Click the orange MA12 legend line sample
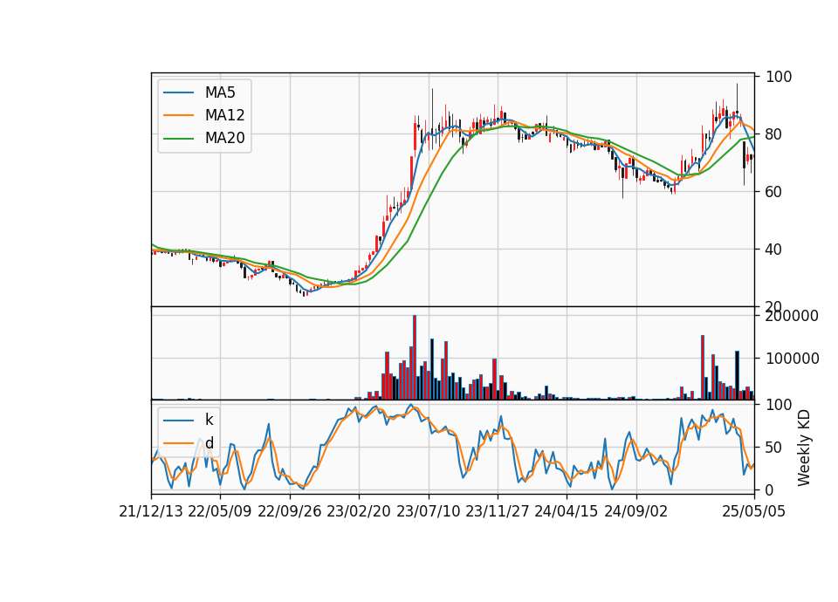This screenshot has height=602, width=838. point(178,115)
